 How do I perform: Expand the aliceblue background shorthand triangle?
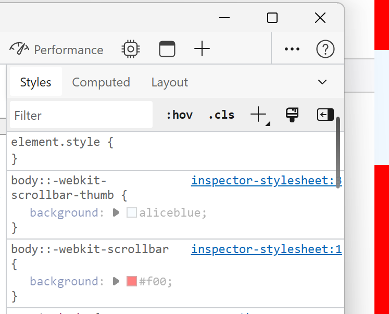pos(116,212)
